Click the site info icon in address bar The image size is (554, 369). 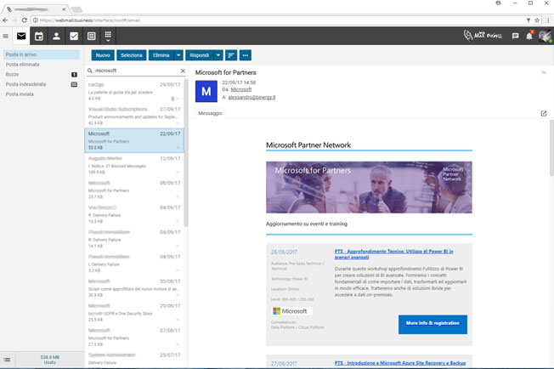36,20
